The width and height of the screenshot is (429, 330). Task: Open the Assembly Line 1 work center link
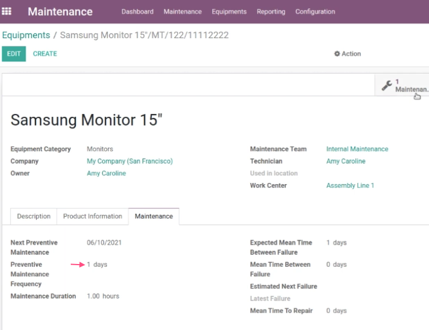[x=350, y=185]
